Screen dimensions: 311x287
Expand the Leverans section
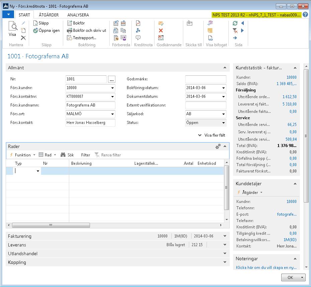coord(225,245)
